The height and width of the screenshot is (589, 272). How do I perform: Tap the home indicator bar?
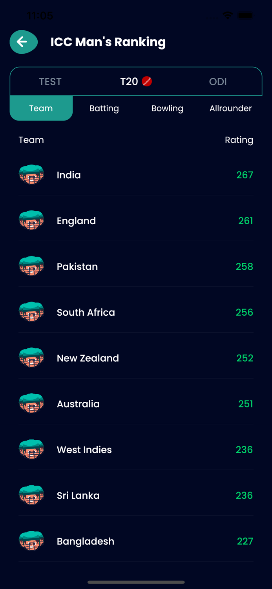pos(136,583)
